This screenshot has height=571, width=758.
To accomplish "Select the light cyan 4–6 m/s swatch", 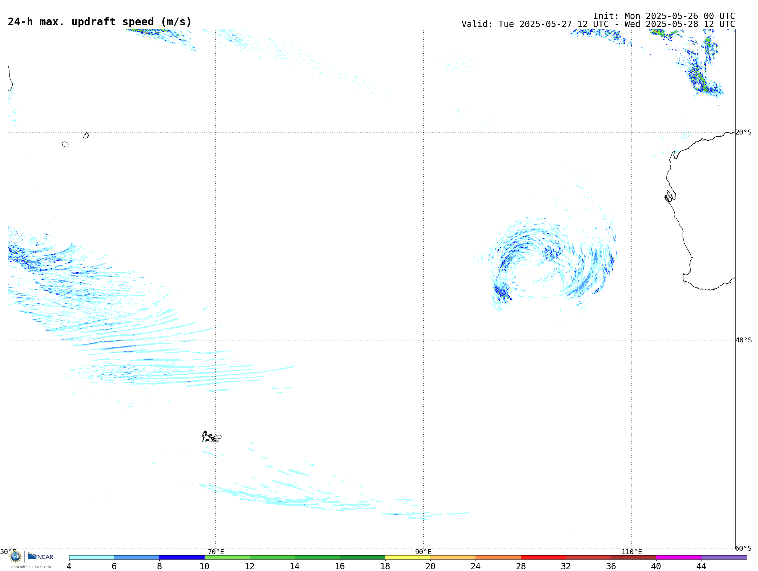I will [92, 558].
